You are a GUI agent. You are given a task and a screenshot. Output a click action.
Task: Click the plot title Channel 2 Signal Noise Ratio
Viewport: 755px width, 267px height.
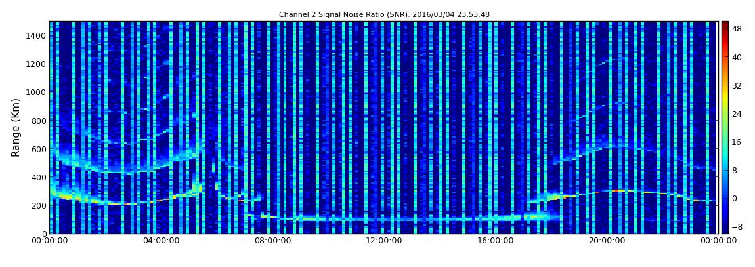pos(384,15)
